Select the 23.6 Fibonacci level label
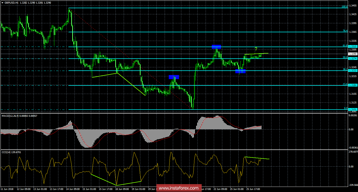Screen dimensions: 358x192 pyautogui.click(x=345, y=84)
